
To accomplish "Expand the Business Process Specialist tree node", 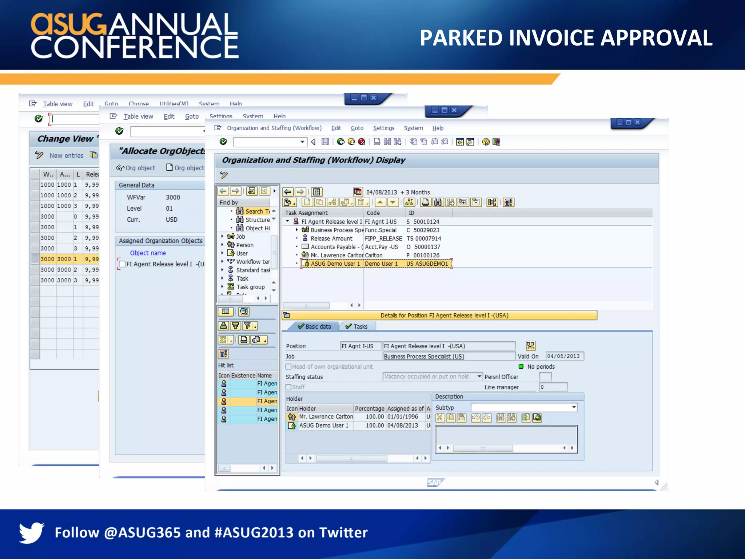I will pos(297,230).
